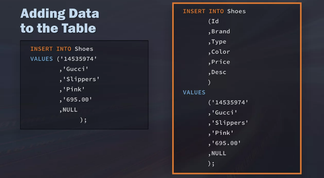Viewport: 324px width, 178px height.
Task: Select ('14535974' following the blue VALUES keyword
Action: click(x=77, y=59)
